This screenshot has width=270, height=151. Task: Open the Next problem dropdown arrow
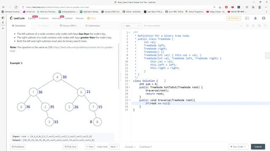click(x=117, y=147)
